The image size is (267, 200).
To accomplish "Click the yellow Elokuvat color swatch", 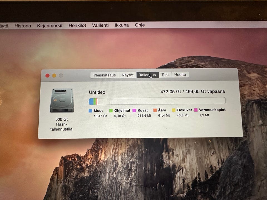I will pos(174,110).
